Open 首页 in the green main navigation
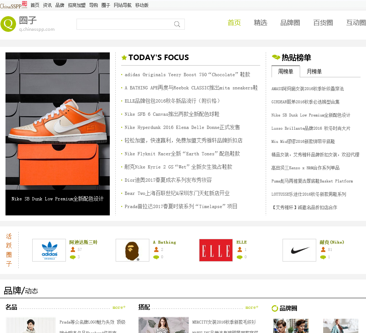The width and height of the screenshot is (366, 333). pyautogui.click(x=234, y=23)
